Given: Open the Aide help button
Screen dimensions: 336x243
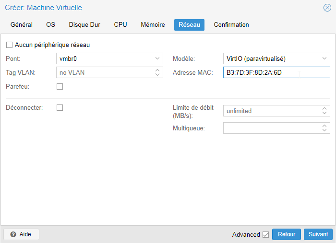Looking at the screenshot, I should 21,234.
